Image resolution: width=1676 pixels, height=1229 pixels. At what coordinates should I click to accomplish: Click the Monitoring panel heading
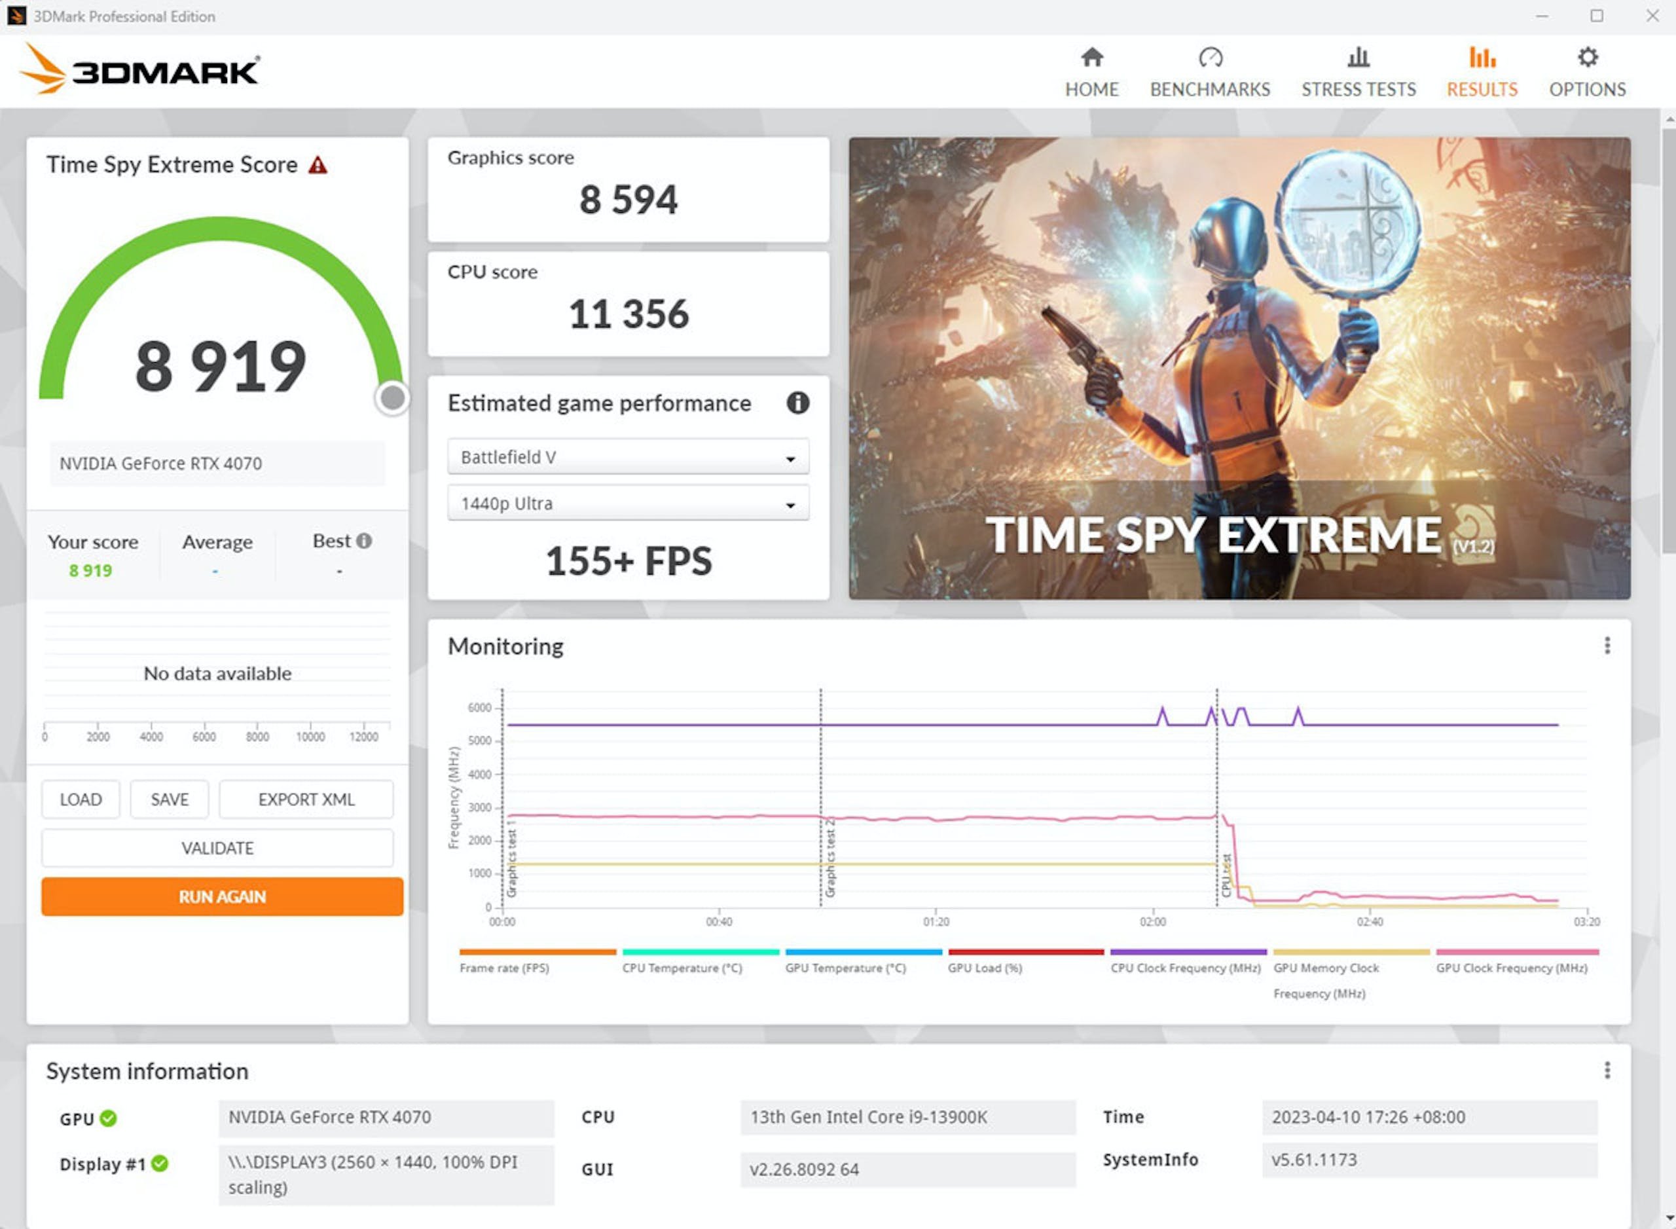(x=505, y=646)
